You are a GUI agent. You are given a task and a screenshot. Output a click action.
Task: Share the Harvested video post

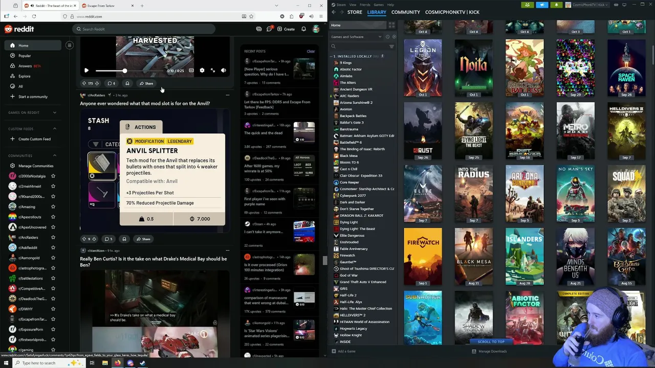146,83
